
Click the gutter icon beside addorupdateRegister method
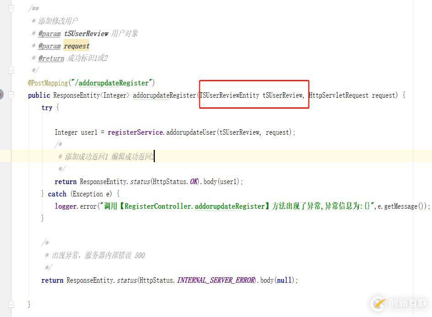click(1, 95)
